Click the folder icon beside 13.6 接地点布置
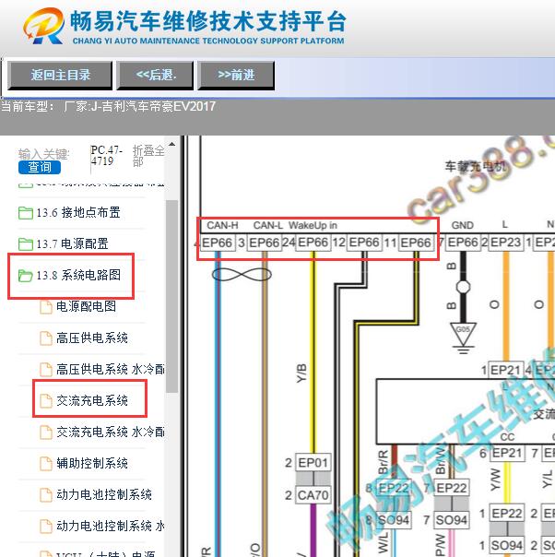Viewport: 555px width, 557px height. point(26,213)
